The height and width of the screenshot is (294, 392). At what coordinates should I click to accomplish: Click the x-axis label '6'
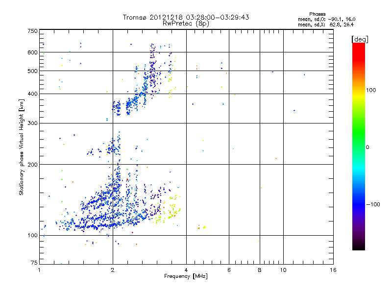tap(229, 270)
